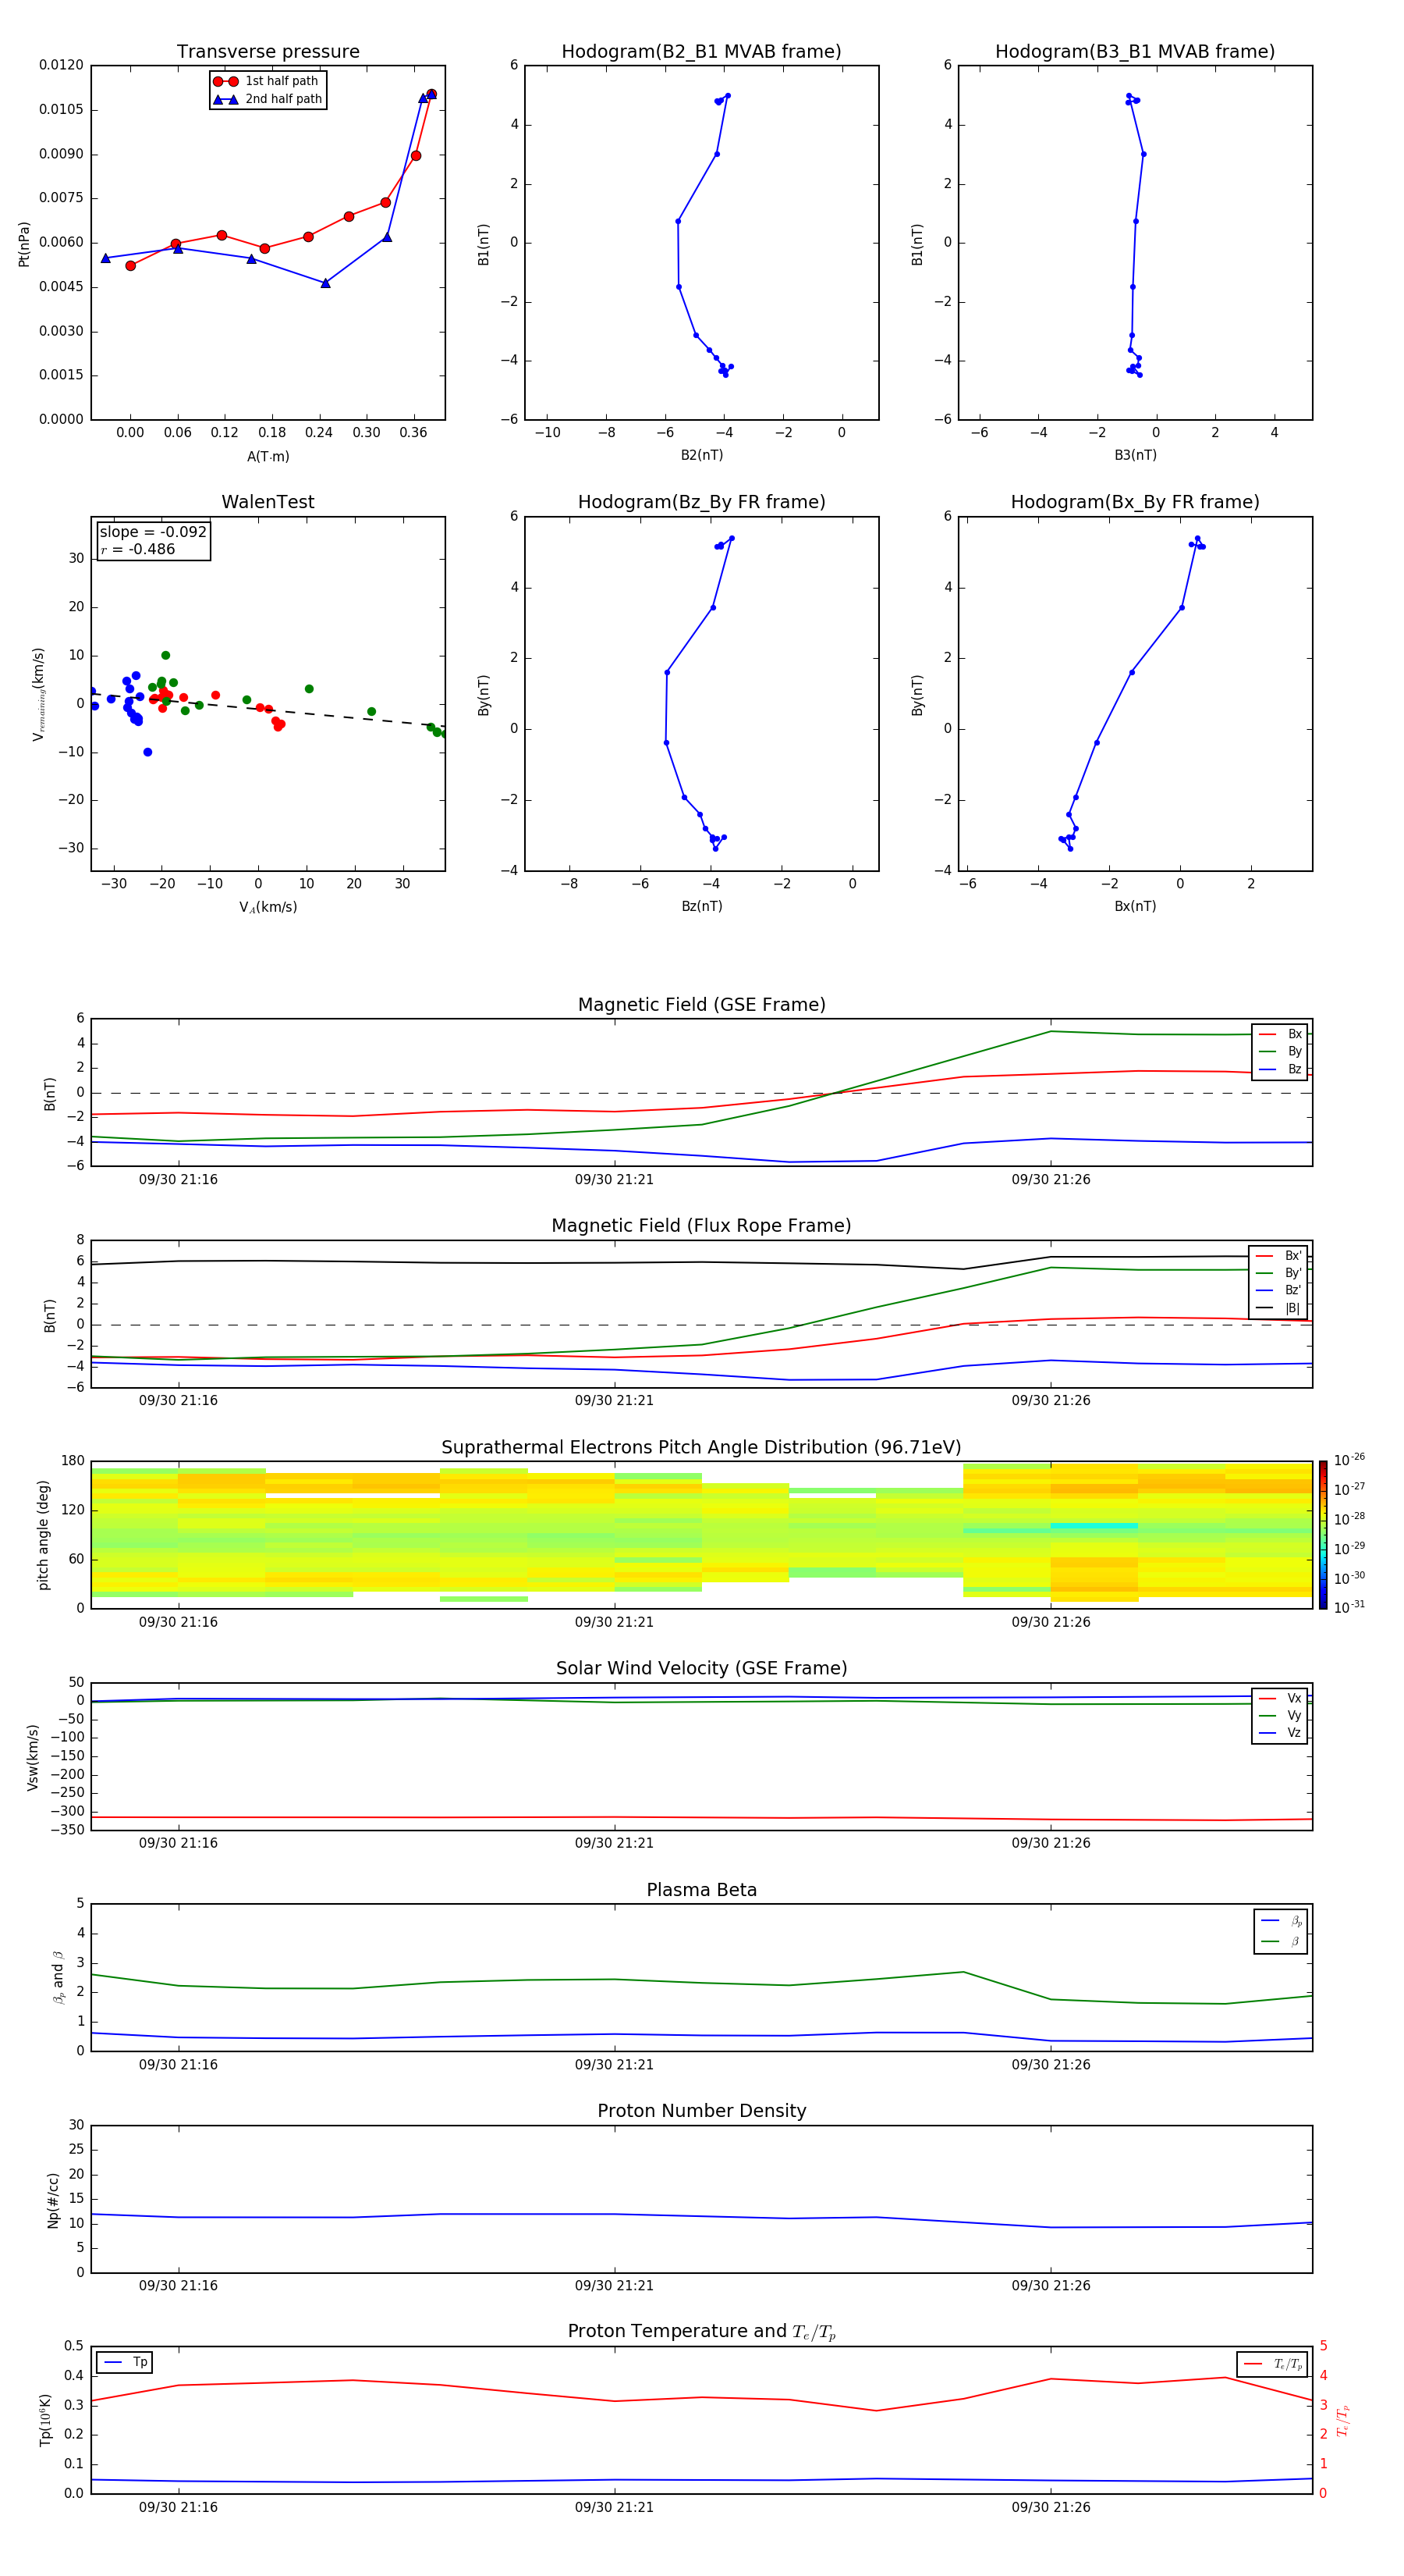The width and height of the screenshot is (1404, 2576).
Task: Click the 'Hodogram(B2_B1 MVAB frame)' title
Action: (x=701, y=52)
